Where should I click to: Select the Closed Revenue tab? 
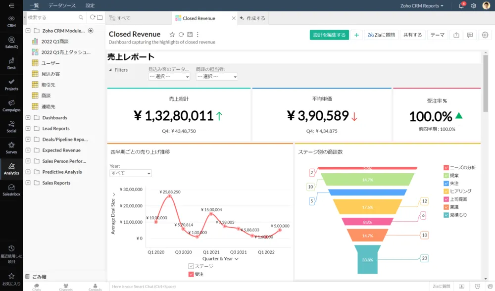point(204,18)
